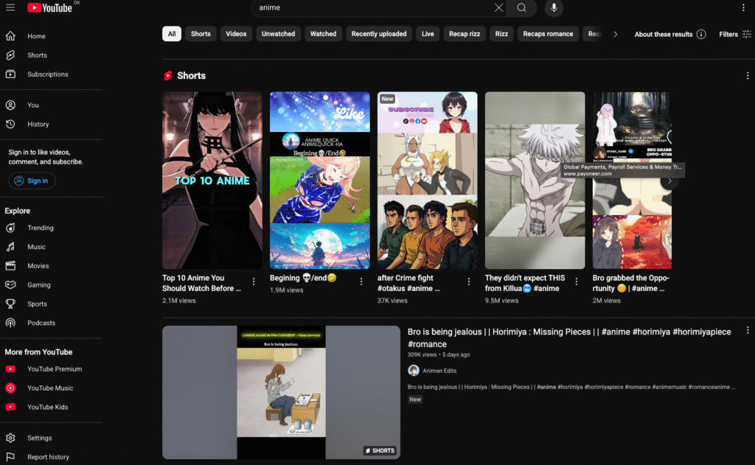The width and height of the screenshot is (755, 465).
Task: Select the Rizz chip
Action: pyautogui.click(x=501, y=34)
